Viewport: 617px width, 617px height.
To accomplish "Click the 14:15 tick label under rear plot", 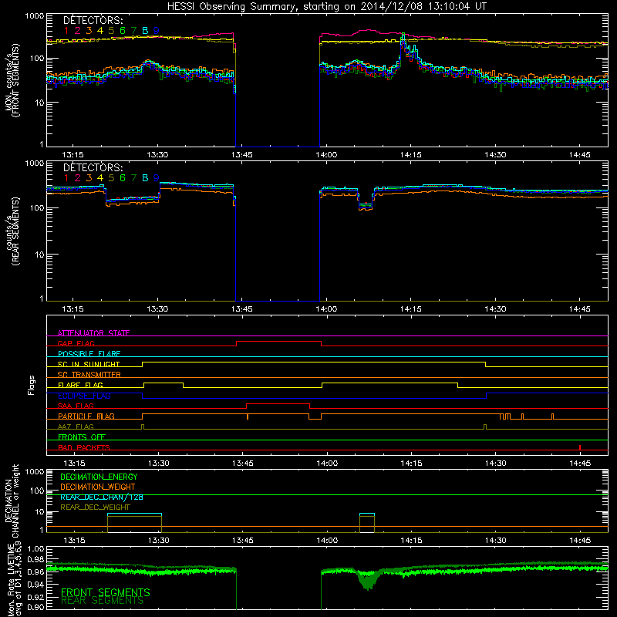I will [411, 309].
